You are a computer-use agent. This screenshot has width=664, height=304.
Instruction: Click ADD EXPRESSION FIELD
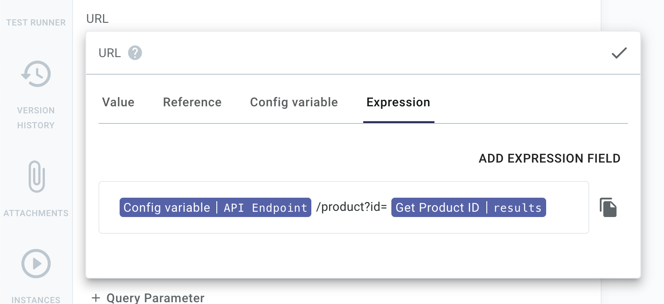click(549, 158)
